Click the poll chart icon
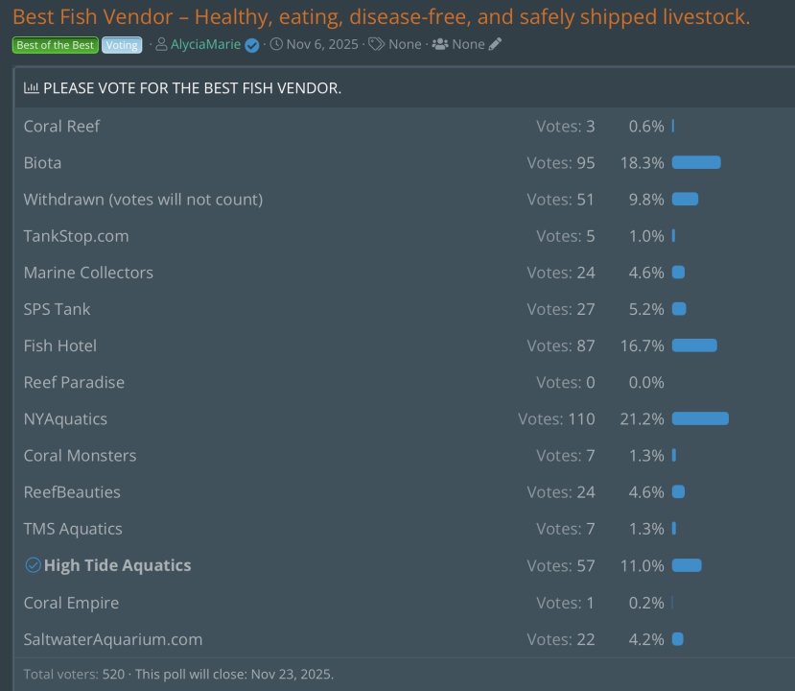Image resolution: width=795 pixels, height=691 pixels. 32,88
